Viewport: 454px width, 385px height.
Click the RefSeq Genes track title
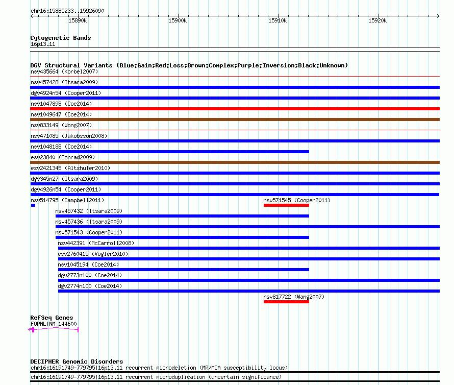52,318
